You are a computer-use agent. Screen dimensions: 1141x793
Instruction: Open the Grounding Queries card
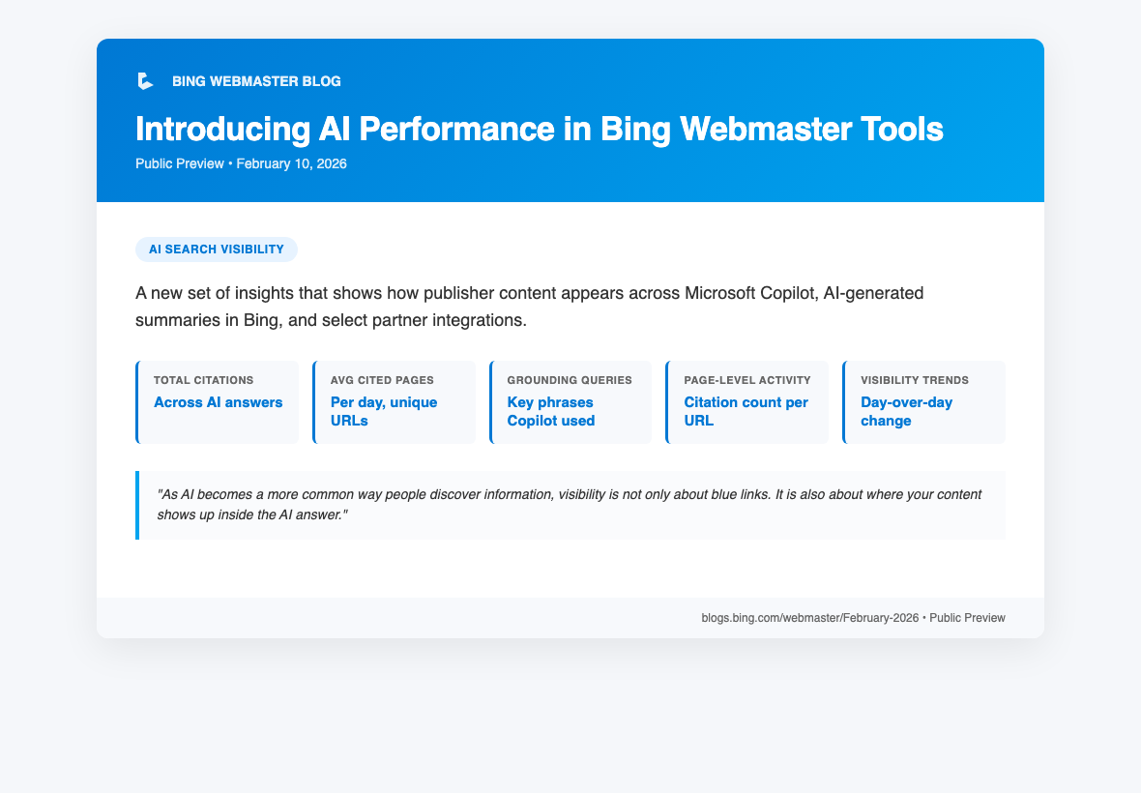[x=570, y=402]
